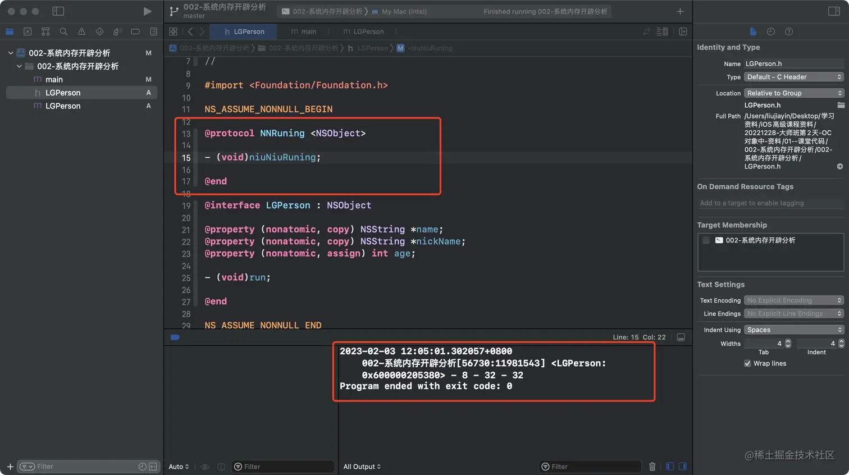The height and width of the screenshot is (475, 849).
Task: Open the editor options menu icon
Action: pyautogui.click(x=663, y=31)
